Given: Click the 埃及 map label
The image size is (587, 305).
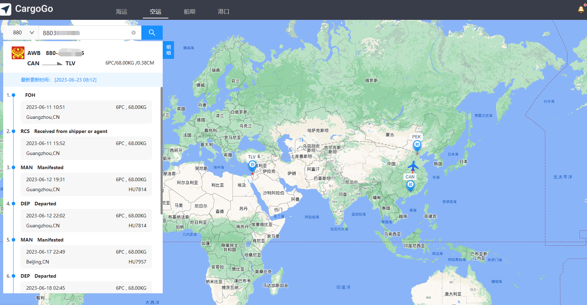Looking at the screenshot, I should tap(242, 185).
